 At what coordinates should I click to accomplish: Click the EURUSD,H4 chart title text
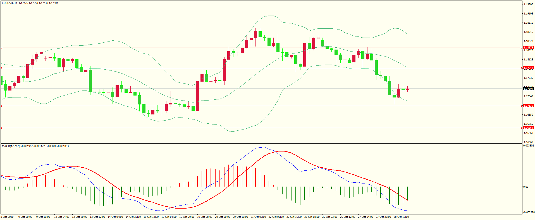click(9, 3)
